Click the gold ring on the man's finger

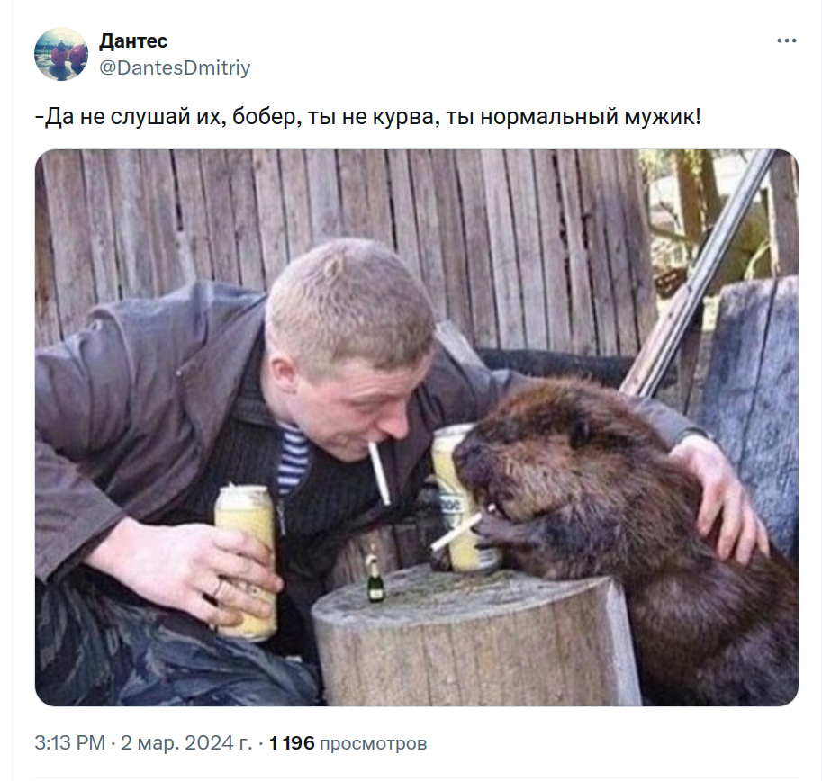tap(218, 588)
